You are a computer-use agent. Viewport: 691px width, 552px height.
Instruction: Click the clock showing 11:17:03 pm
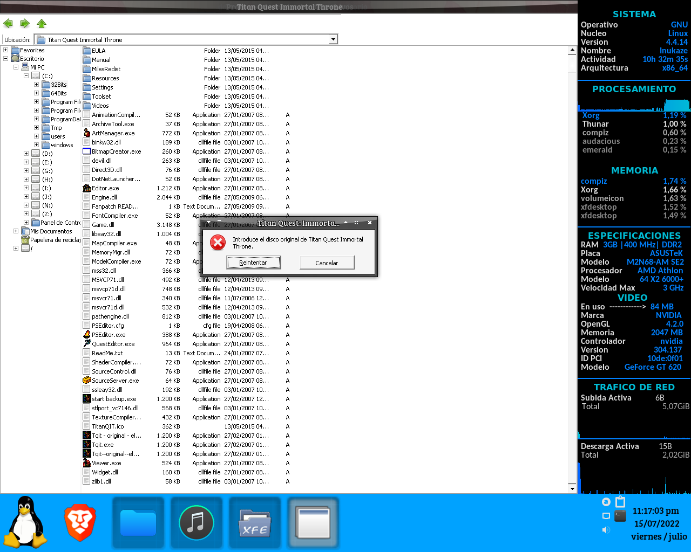656,510
